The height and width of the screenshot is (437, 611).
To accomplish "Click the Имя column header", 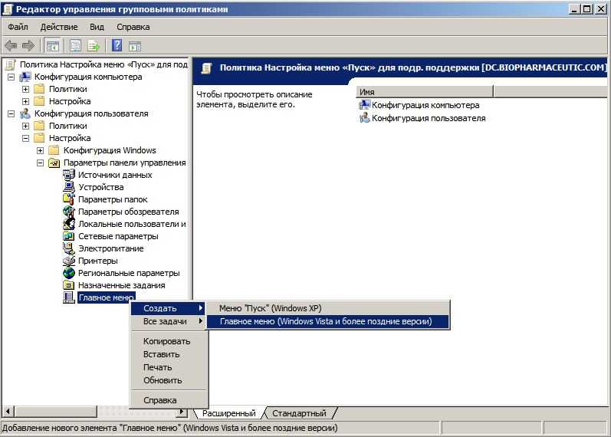I will click(x=425, y=92).
